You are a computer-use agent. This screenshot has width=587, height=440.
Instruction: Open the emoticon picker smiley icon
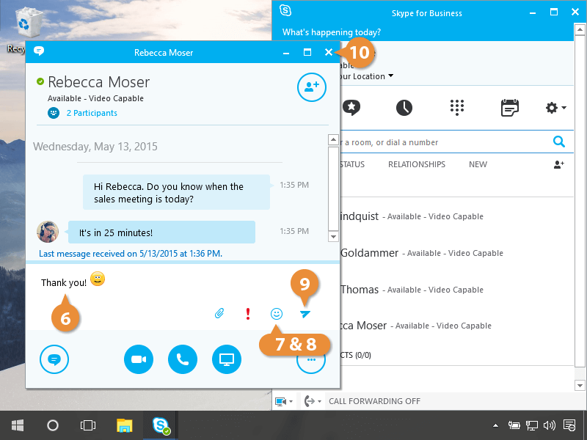tap(277, 314)
